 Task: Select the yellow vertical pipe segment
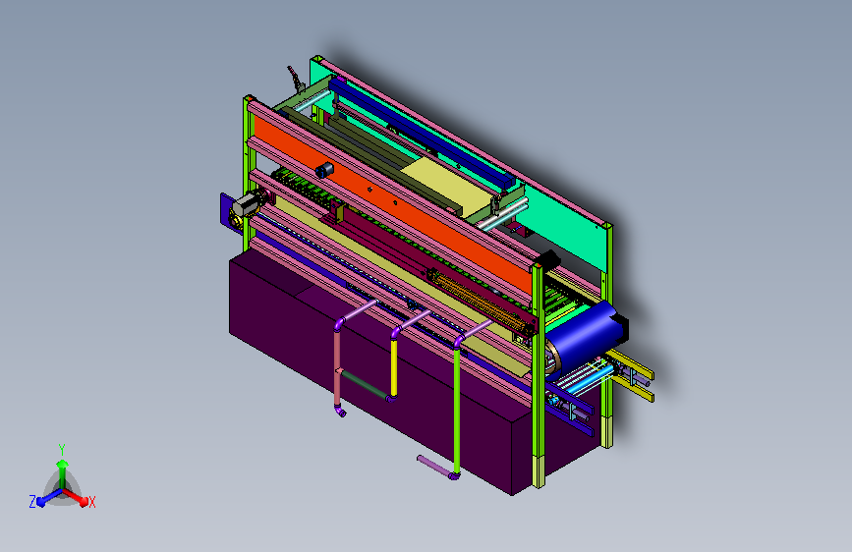[394, 367]
